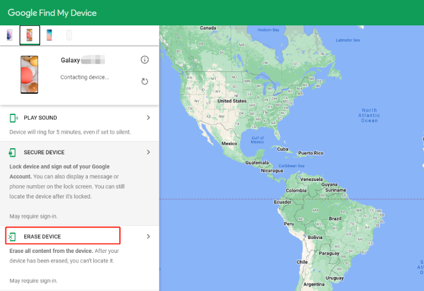Click the refresh device location icon
Image resolution: width=424 pixels, height=291 pixels.
(x=144, y=81)
